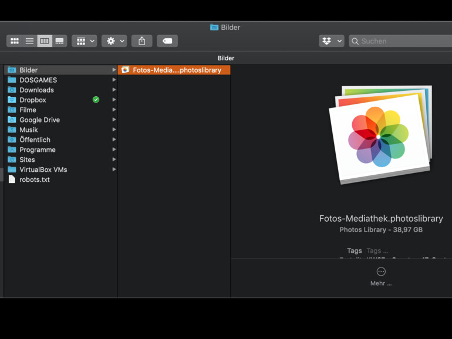Viewport: 452px width, 339px height.
Task: Open the Dropbox toolbar menu
Action: tap(332, 41)
